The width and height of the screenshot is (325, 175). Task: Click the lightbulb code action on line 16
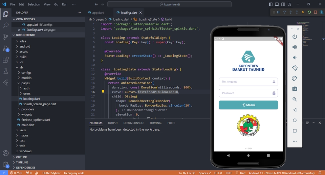103,91
